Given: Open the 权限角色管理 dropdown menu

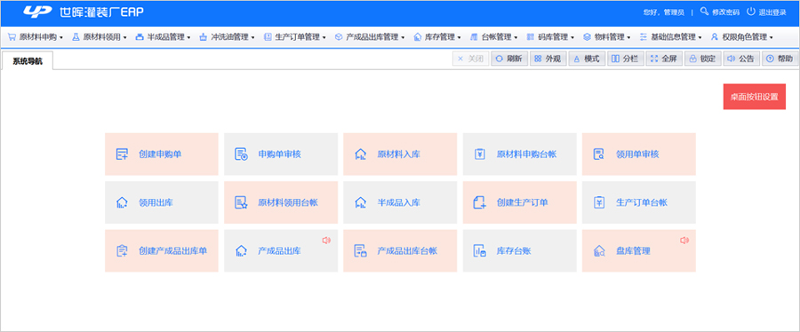Looking at the screenshot, I should click(741, 37).
